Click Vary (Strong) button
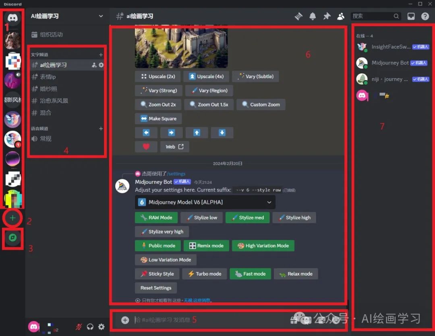Viewport: 435px width, 336px height. 159,91
